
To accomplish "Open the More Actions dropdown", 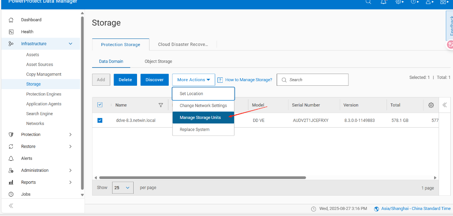I will [x=194, y=80].
